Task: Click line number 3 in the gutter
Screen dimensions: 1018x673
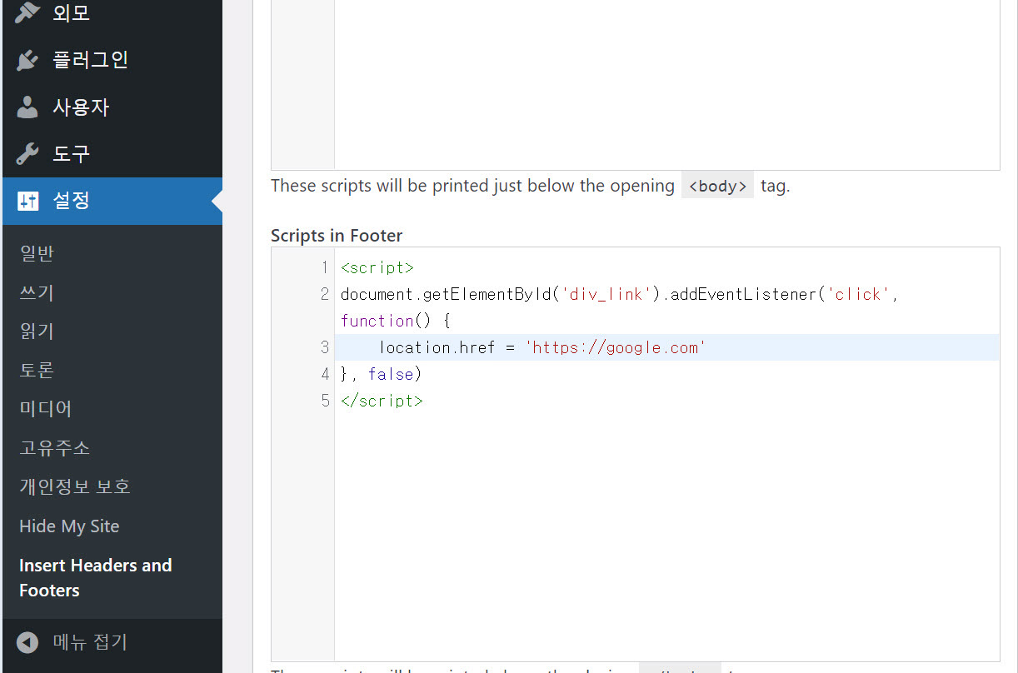Action: [x=325, y=347]
